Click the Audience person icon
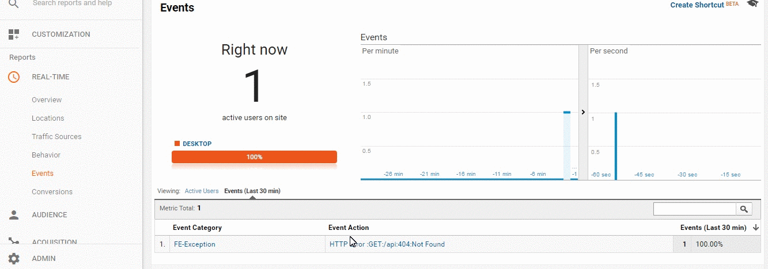The image size is (768, 269). click(14, 215)
